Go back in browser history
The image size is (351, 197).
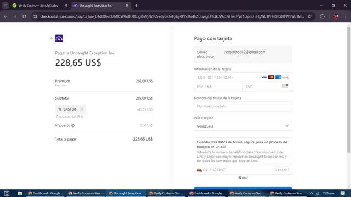coord(6,16)
